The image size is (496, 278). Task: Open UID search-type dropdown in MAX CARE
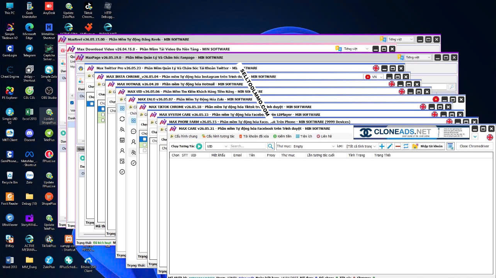tap(217, 146)
